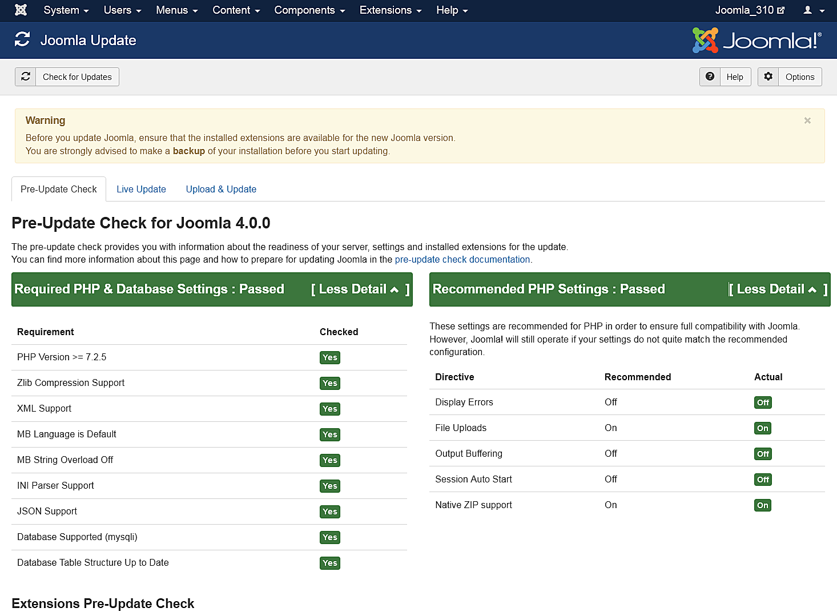Click the Off badge for Display Errors
Viewport: 837px width, 616px height.
tap(763, 402)
